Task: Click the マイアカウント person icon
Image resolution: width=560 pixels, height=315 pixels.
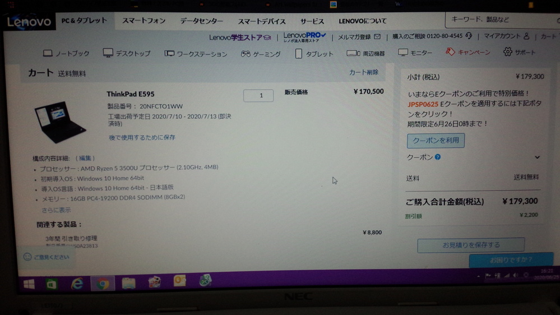Action: pyautogui.click(x=526, y=36)
